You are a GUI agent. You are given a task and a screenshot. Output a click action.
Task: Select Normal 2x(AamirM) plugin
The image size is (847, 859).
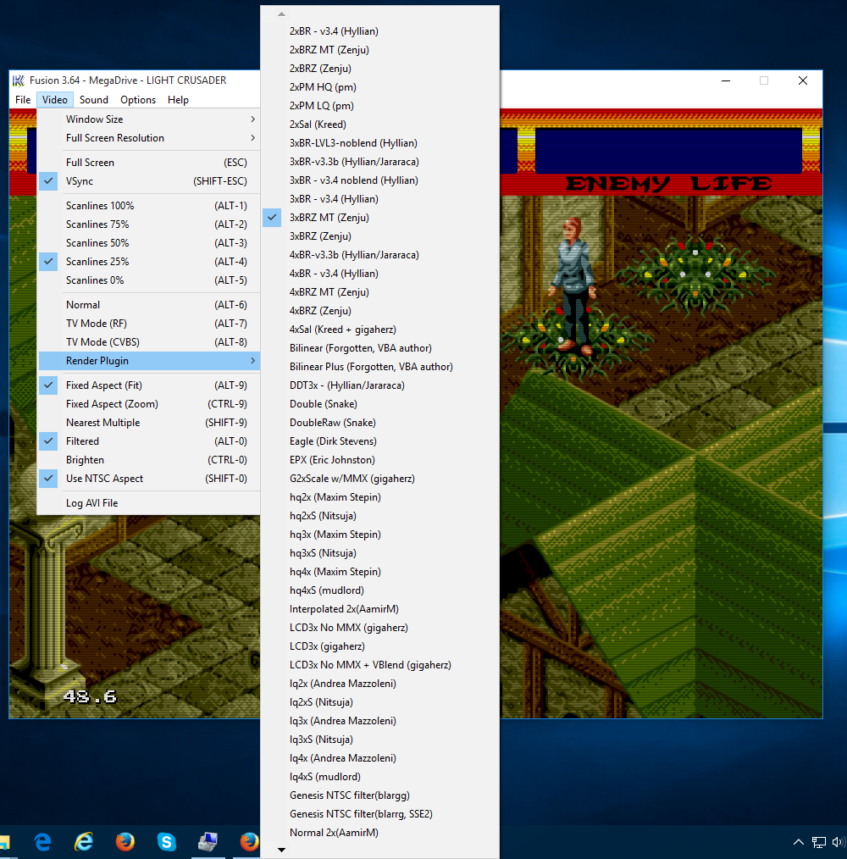pyautogui.click(x=379, y=832)
